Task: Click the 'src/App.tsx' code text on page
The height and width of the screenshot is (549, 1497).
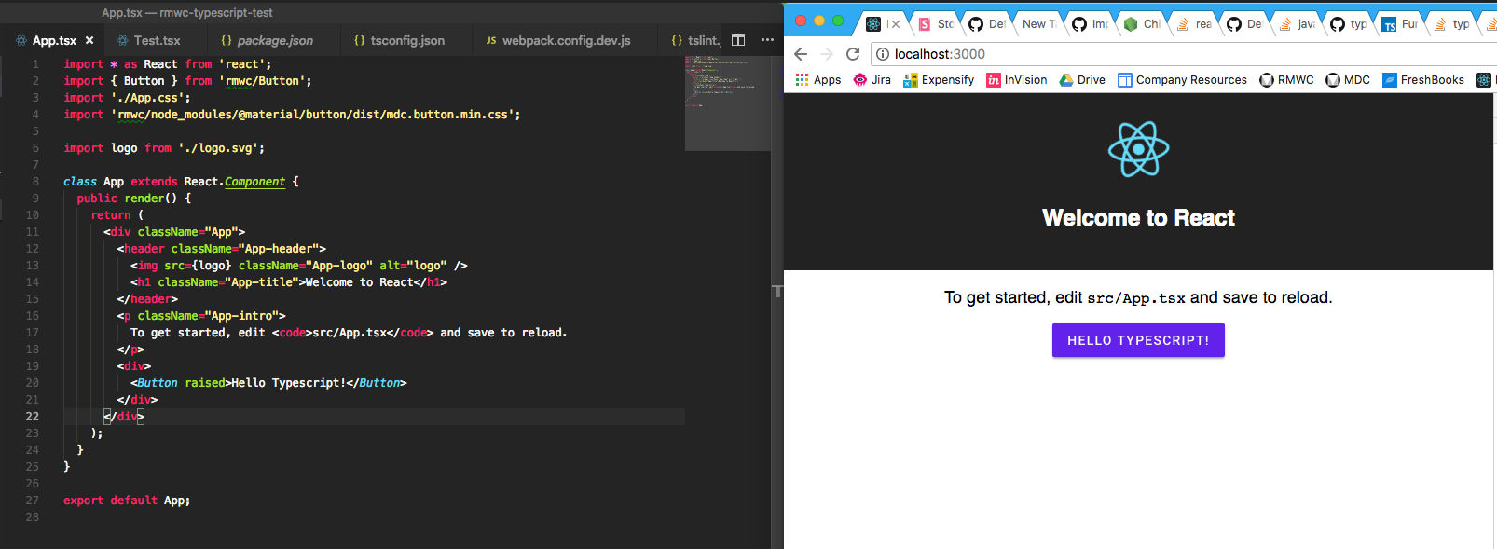Action: point(1136,298)
